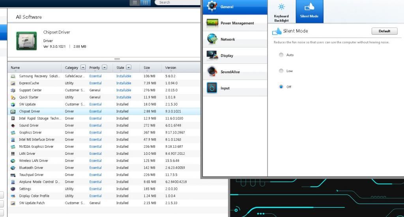The width and height of the screenshot is (404, 217).
Task: Click size value 367 MB for Graphics Driver
Action: pyautogui.click(x=150, y=132)
